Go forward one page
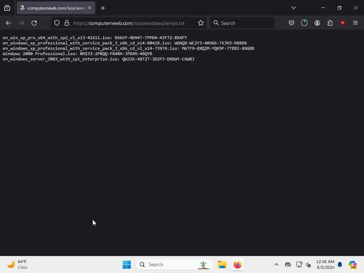 [21, 23]
